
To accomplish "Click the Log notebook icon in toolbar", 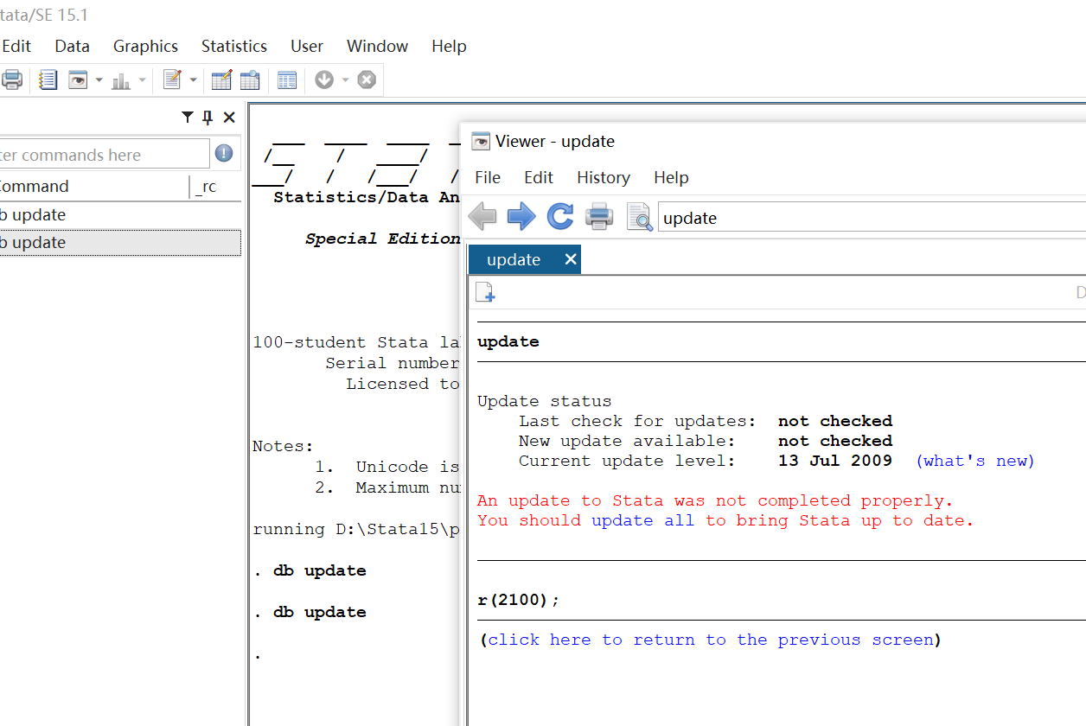I will tap(48, 80).
